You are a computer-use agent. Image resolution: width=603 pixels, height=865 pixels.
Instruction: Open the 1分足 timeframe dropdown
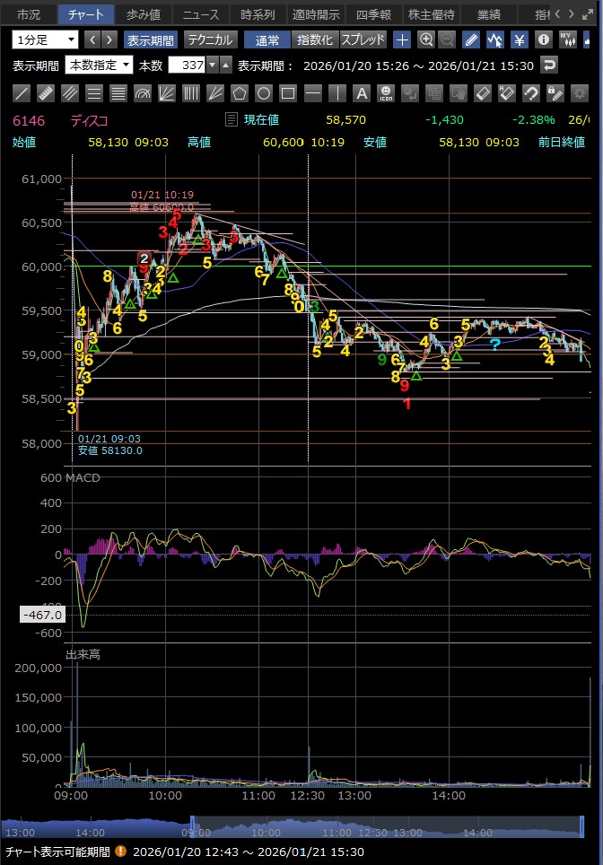(46, 39)
